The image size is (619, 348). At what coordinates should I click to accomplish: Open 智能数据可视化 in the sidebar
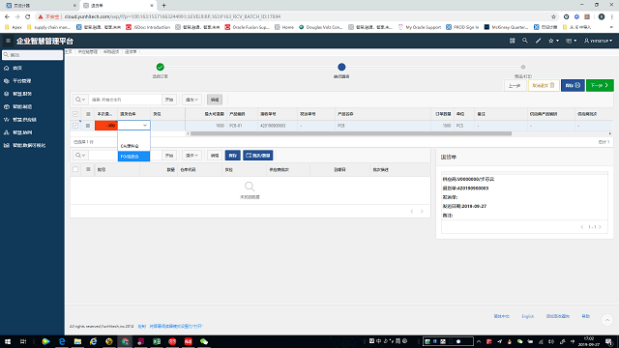point(29,146)
